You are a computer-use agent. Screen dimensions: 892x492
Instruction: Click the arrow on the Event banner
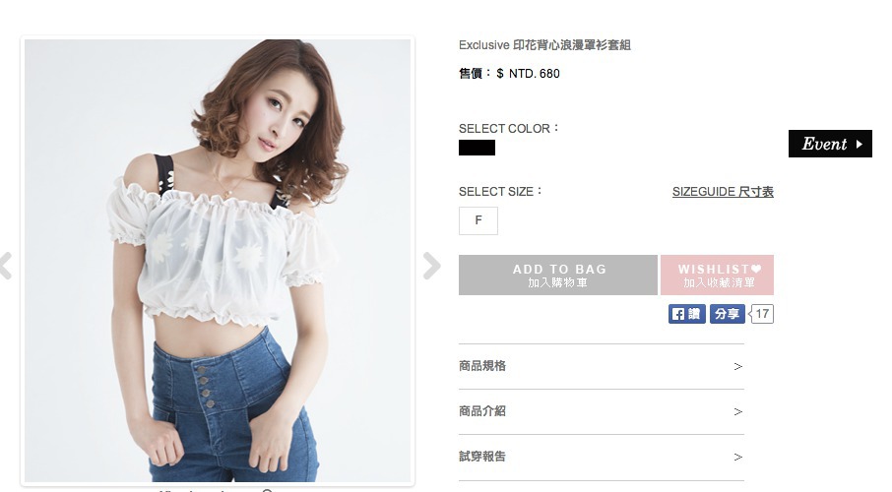[x=859, y=144]
